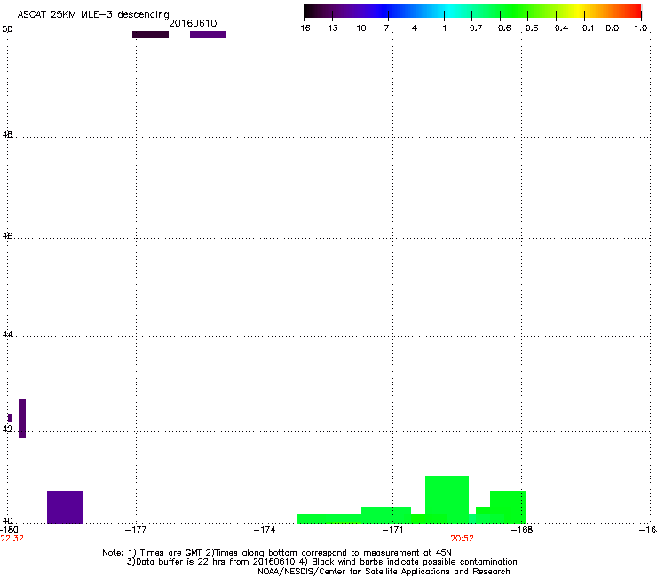Click the longitude label '-177'
Viewport: 657px width, 577px height.
136,530
